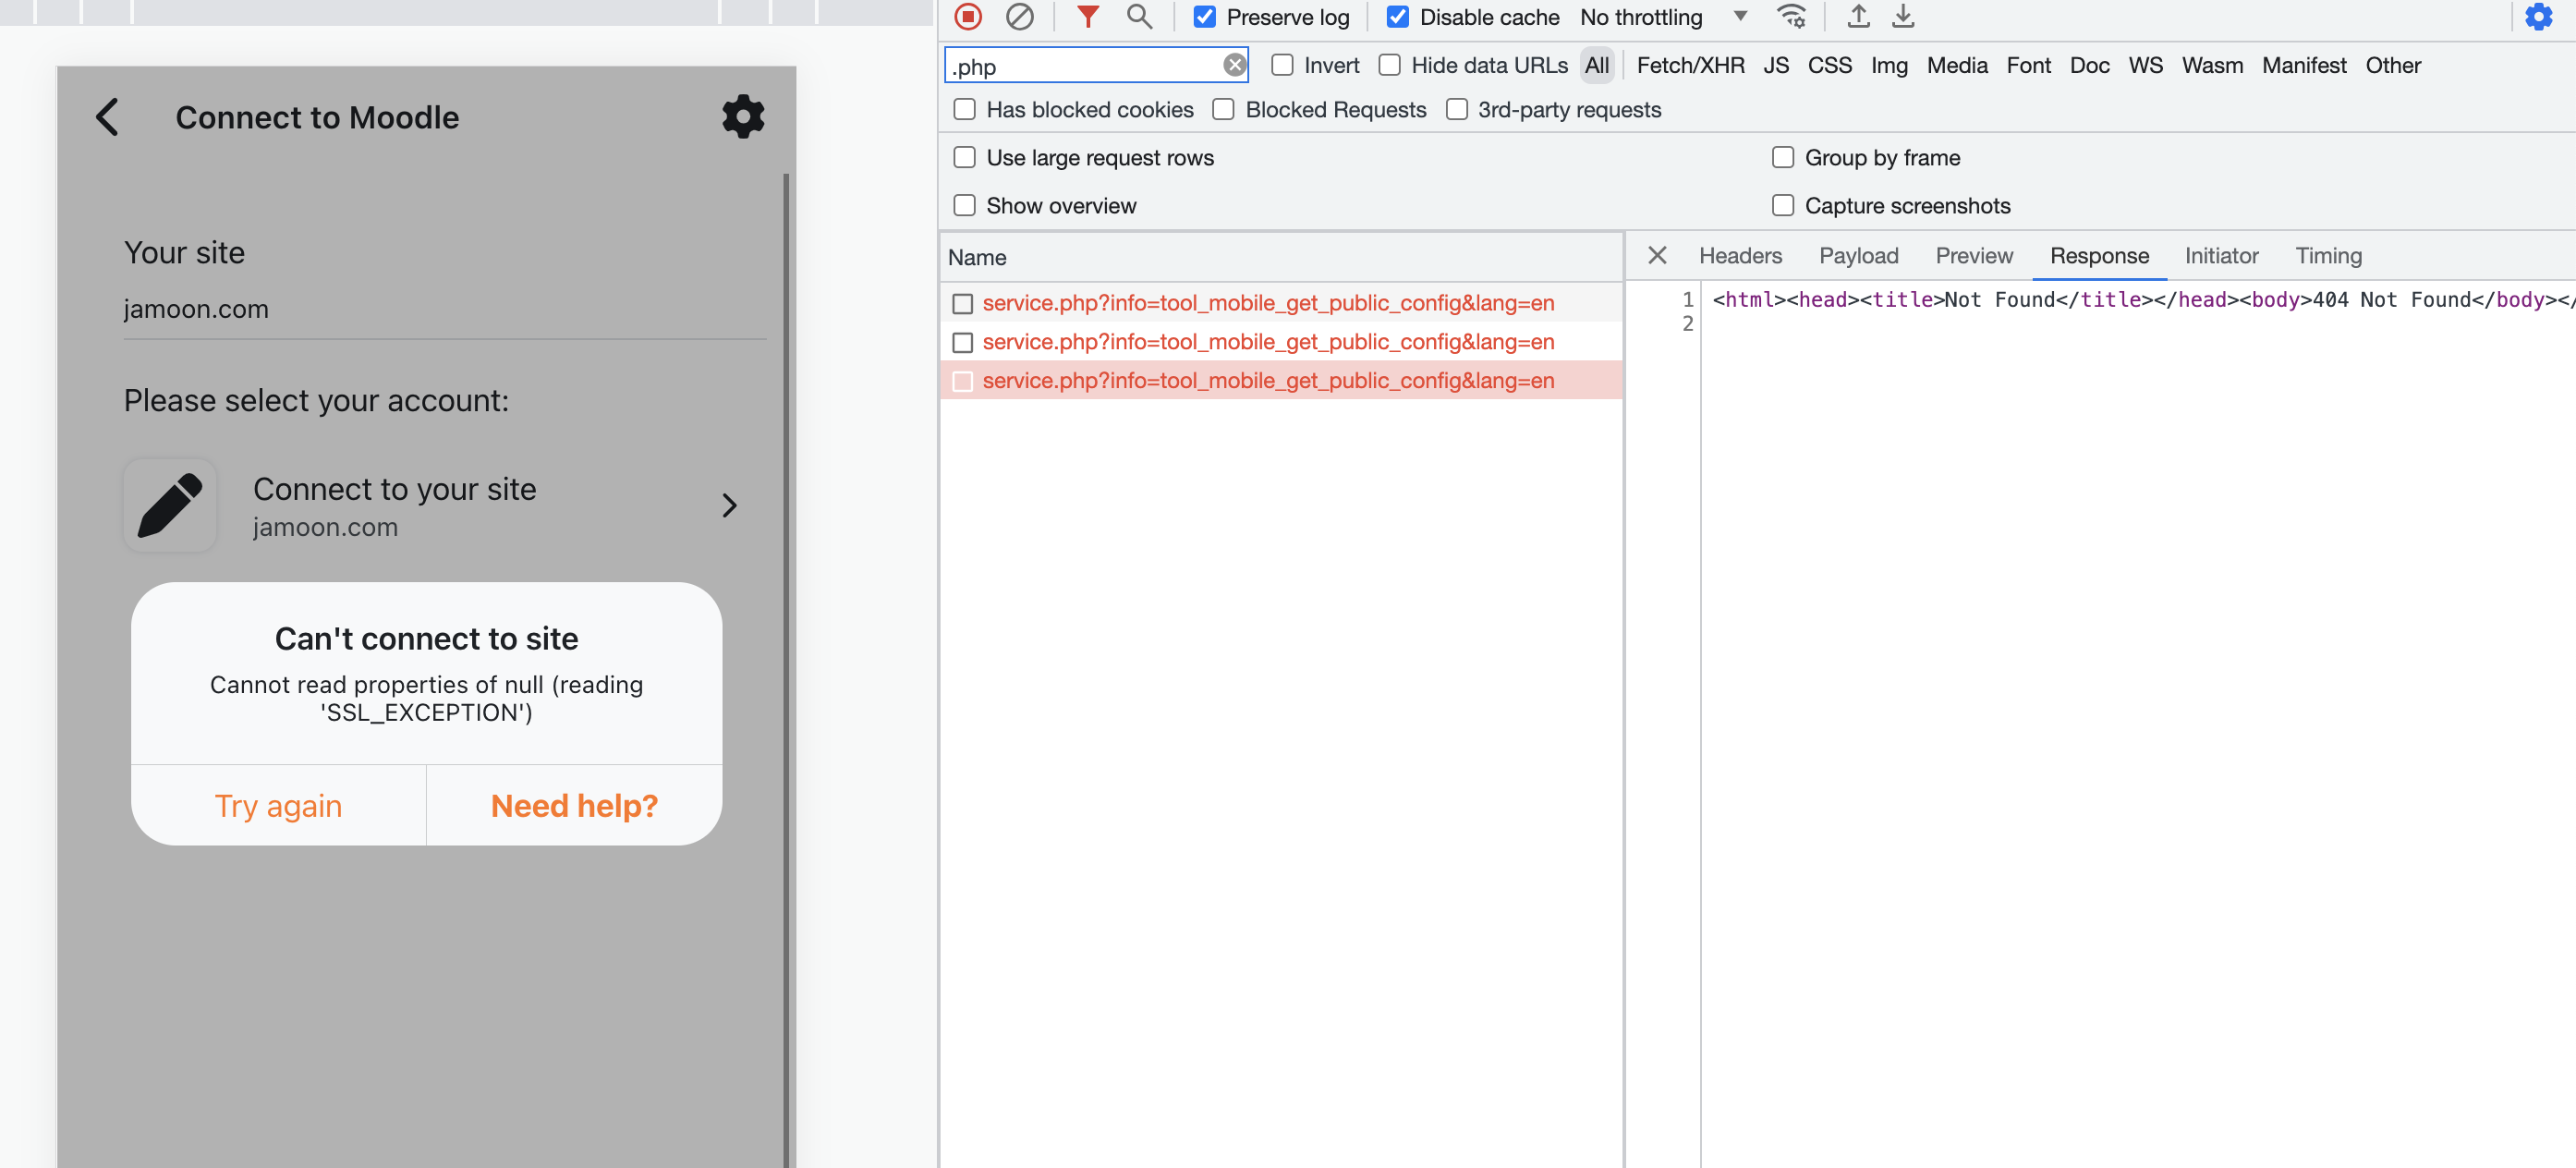Switch to Initiator tab

2221,256
